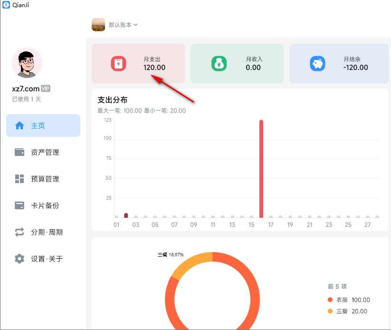Click the 支出分布 heading
The height and width of the screenshot is (330, 391).
tap(113, 100)
